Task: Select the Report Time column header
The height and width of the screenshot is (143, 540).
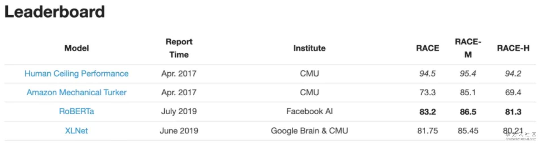Action: point(179,48)
